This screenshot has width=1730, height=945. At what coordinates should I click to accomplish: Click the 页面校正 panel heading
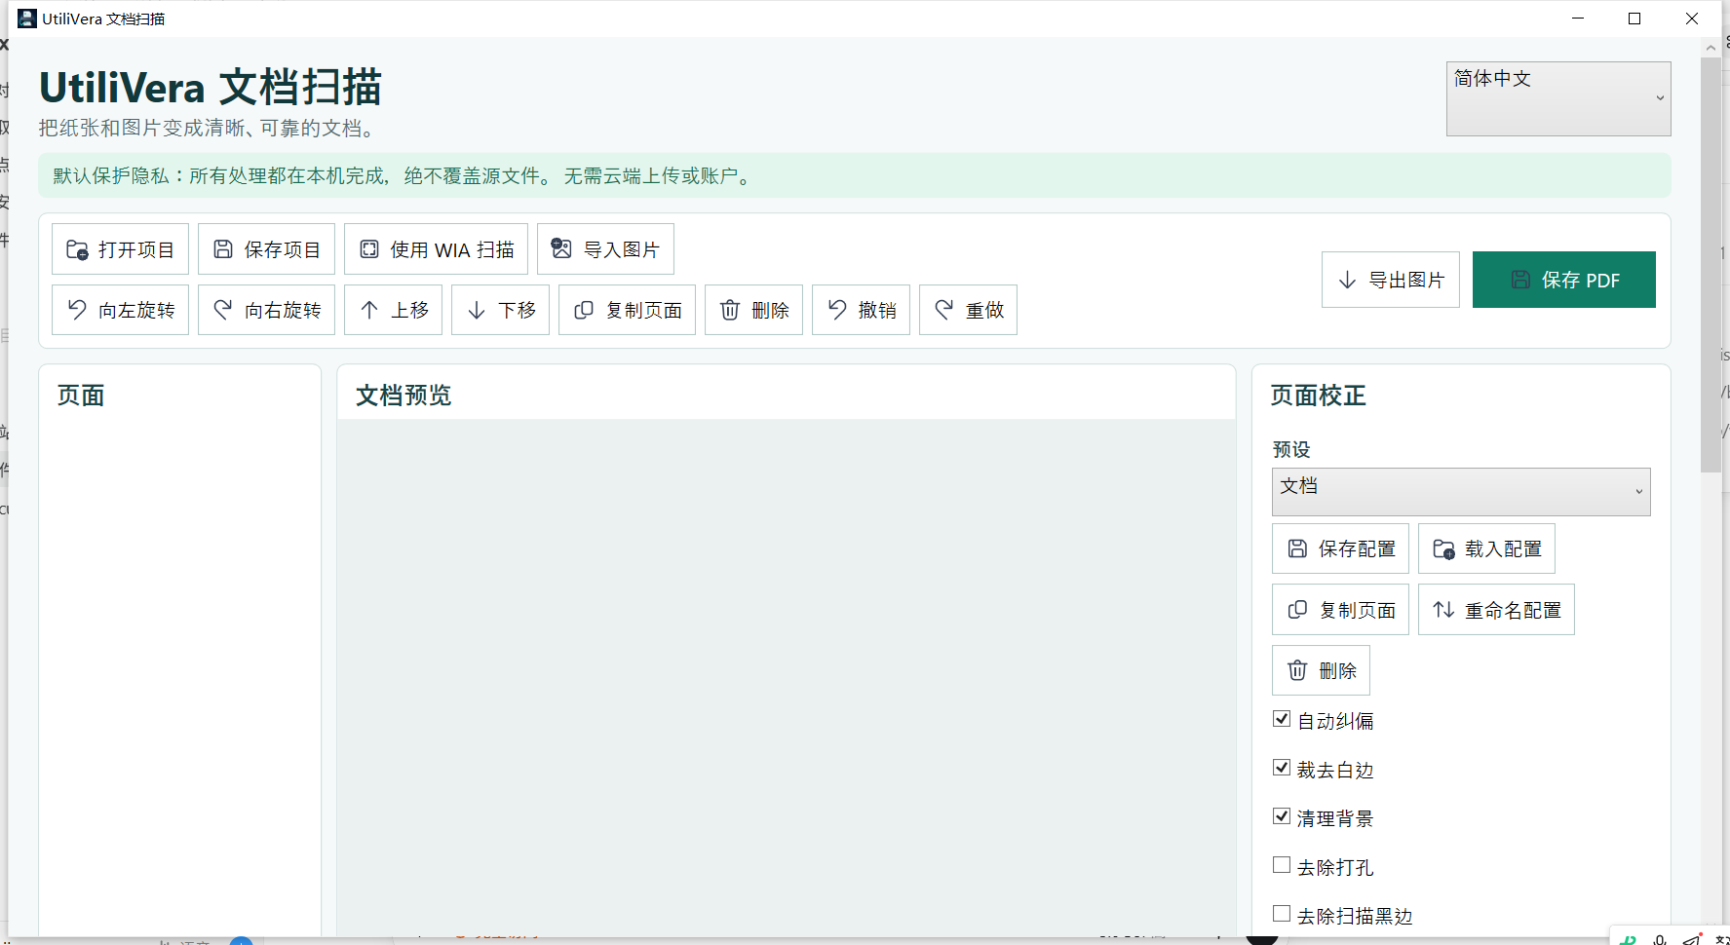1318,396
